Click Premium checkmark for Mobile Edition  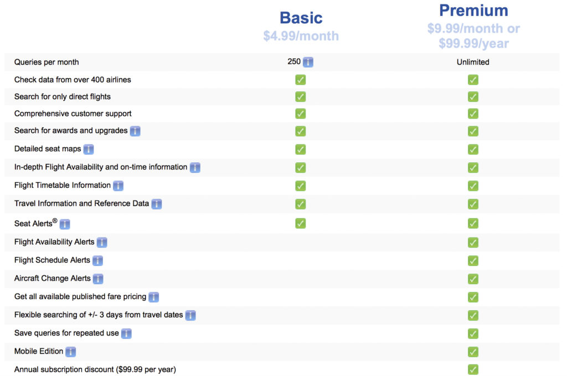click(473, 352)
